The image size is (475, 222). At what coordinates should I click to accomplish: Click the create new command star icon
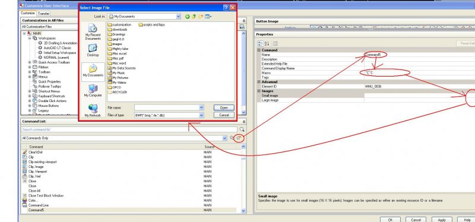pyautogui.click(x=239, y=138)
